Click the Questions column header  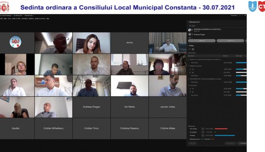(191, 56)
